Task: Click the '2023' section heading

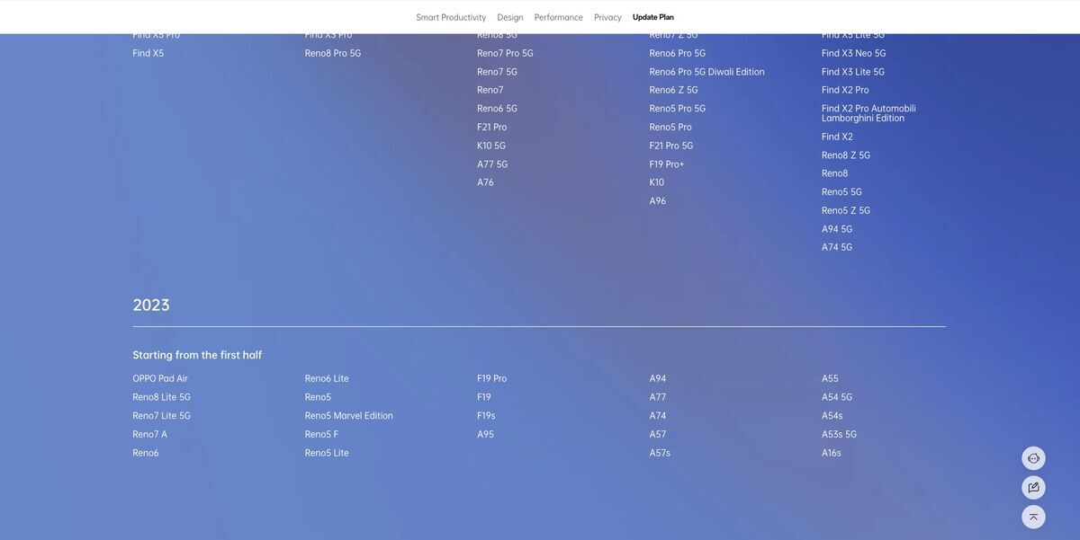Action: (x=151, y=305)
